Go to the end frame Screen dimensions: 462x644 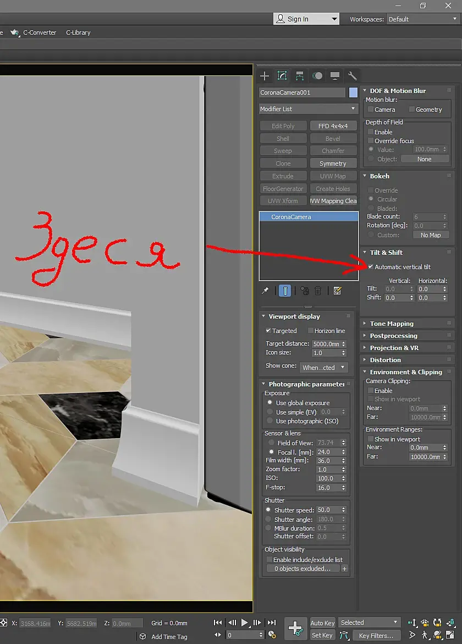point(272,623)
